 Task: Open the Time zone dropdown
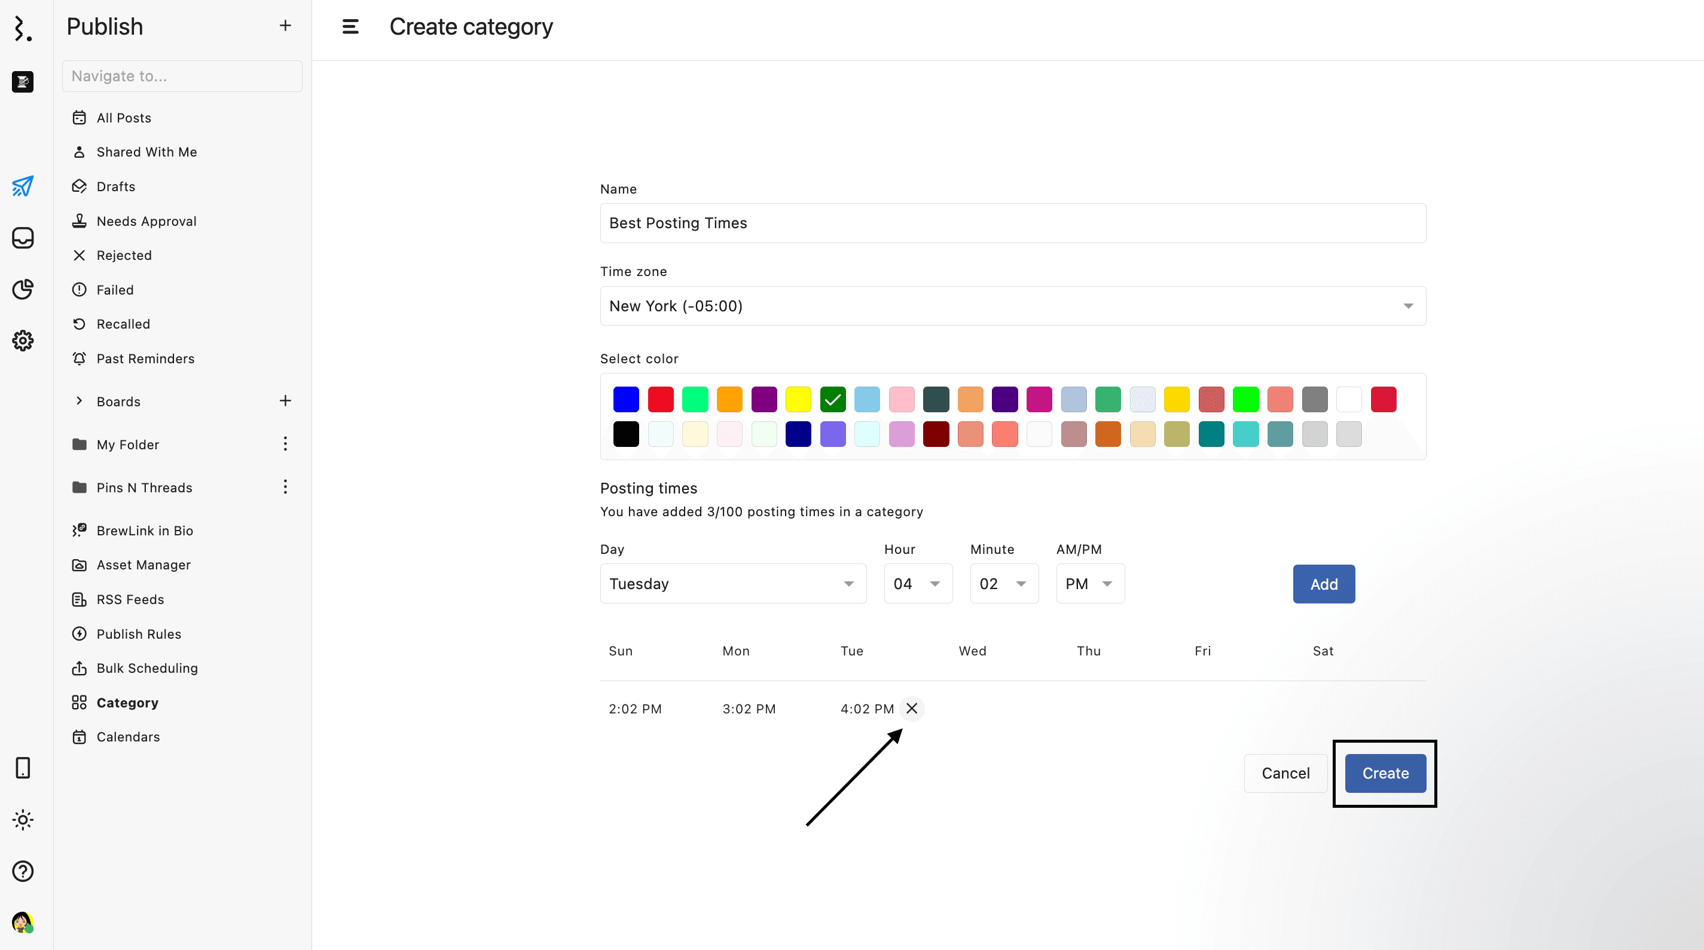pyautogui.click(x=1012, y=306)
